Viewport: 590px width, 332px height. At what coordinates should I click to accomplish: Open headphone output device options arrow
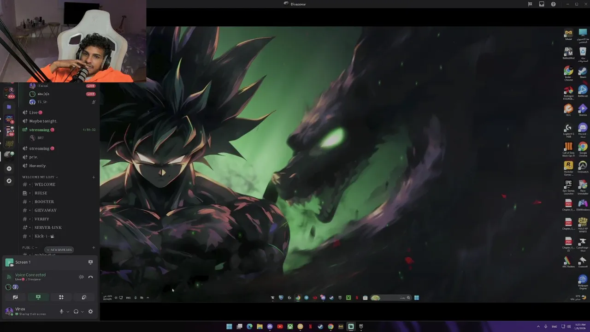(83, 312)
